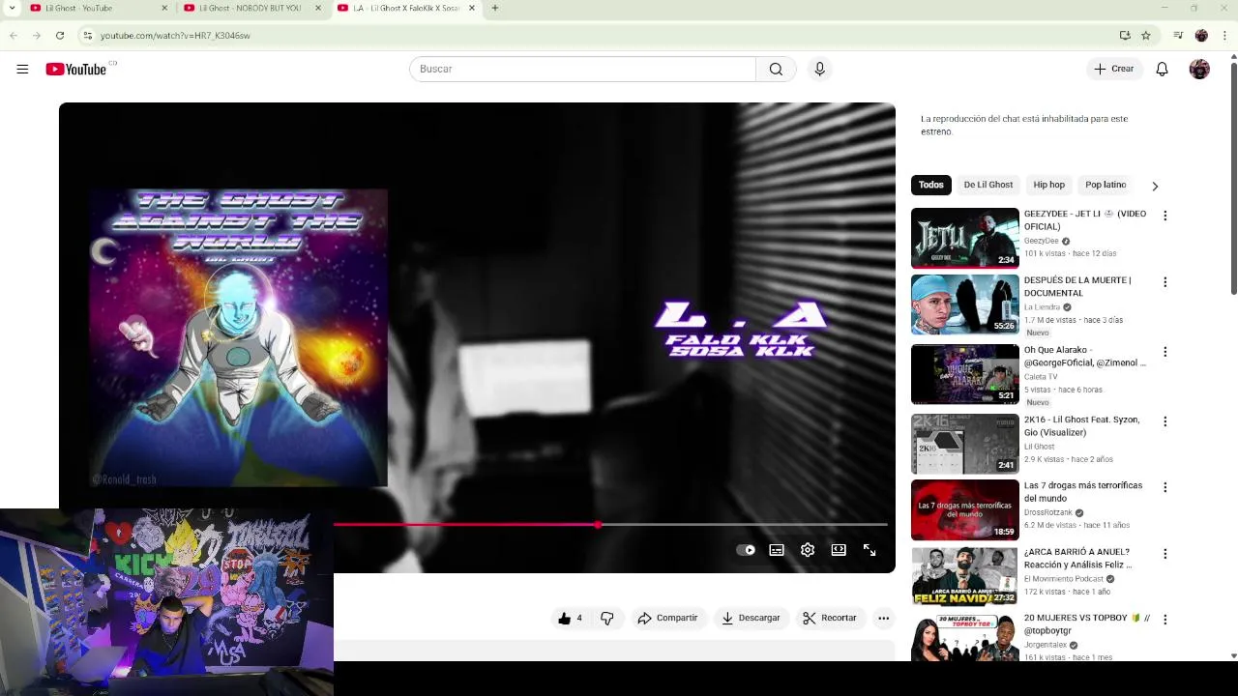Open options for Oh Que Alarako video
The width and height of the screenshot is (1238, 696).
tap(1164, 352)
